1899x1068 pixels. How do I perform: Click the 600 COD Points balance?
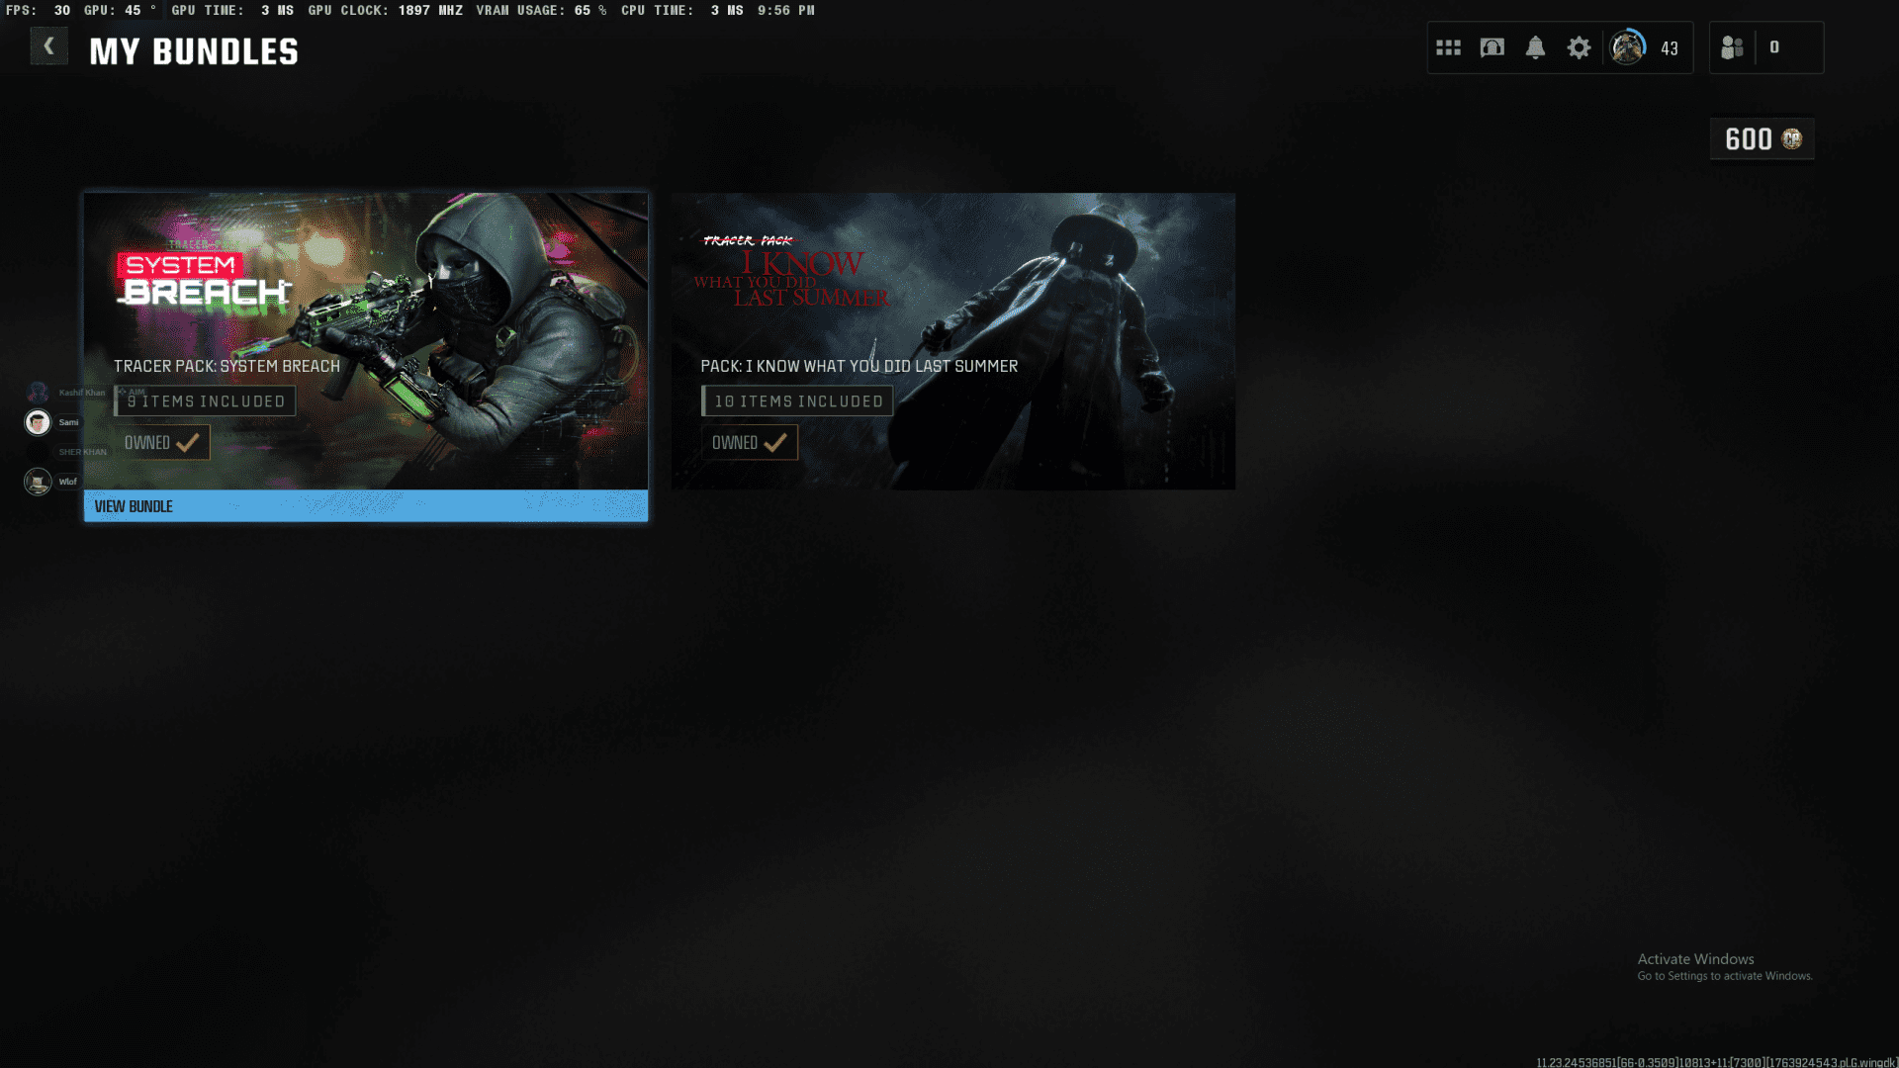click(1748, 139)
